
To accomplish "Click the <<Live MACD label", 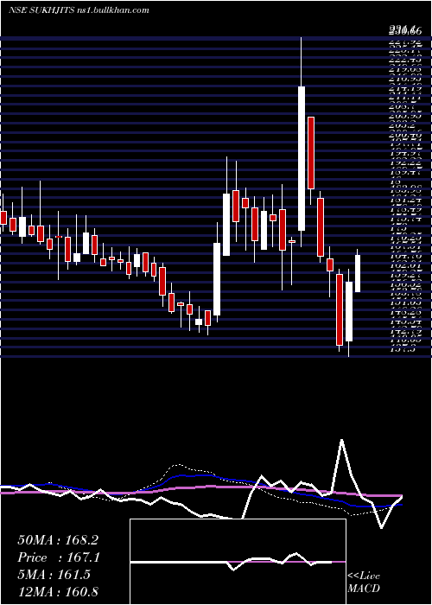I will tap(364, 582).
